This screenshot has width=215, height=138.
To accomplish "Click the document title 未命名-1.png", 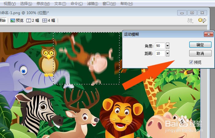I will pyautogui.click(x=10, y=13).
